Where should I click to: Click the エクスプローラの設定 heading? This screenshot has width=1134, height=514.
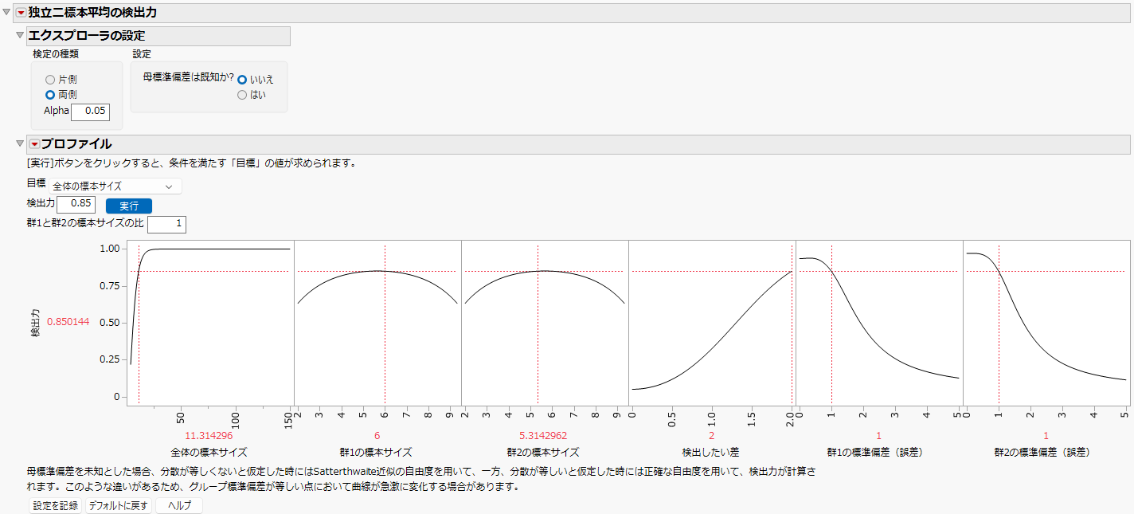[x=87, y=36]
